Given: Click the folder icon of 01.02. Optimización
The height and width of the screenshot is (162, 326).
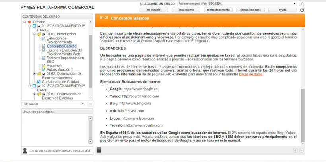Looking at the screenshot, I should point(39,74).
